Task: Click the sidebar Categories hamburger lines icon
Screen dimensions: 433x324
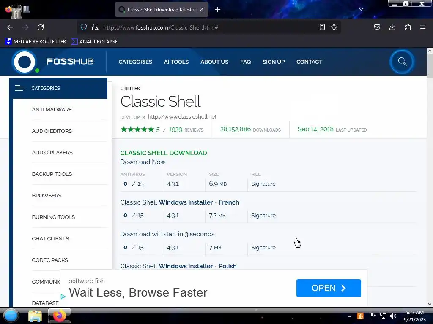Action: click(x=20, y=88)
